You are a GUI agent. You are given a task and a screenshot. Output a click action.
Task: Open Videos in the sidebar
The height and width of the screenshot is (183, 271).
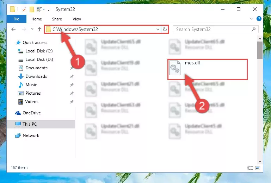32,102
